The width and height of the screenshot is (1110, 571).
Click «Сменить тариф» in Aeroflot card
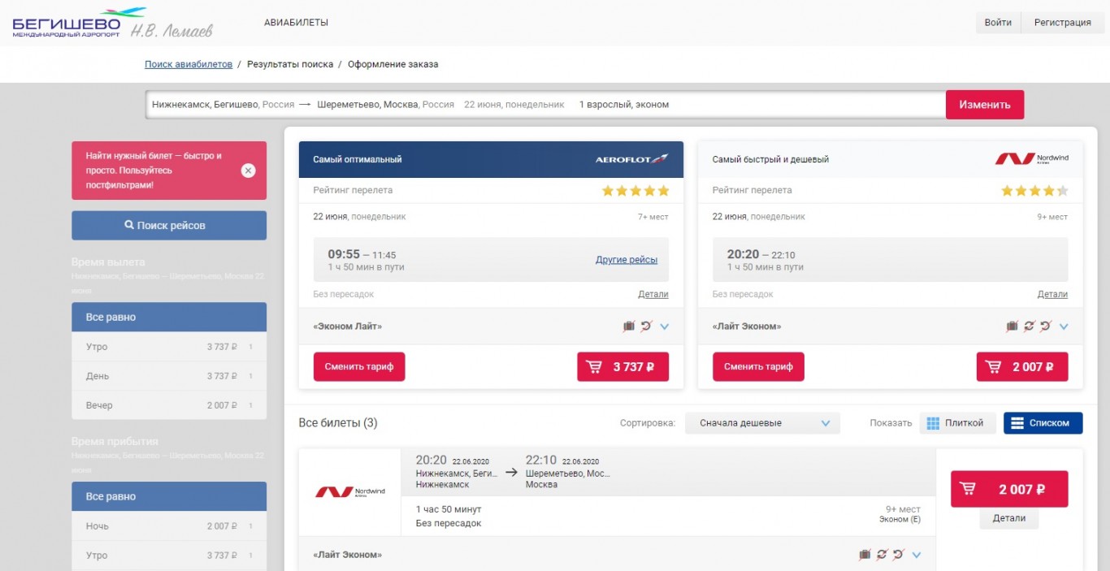(x=359, y=367)
